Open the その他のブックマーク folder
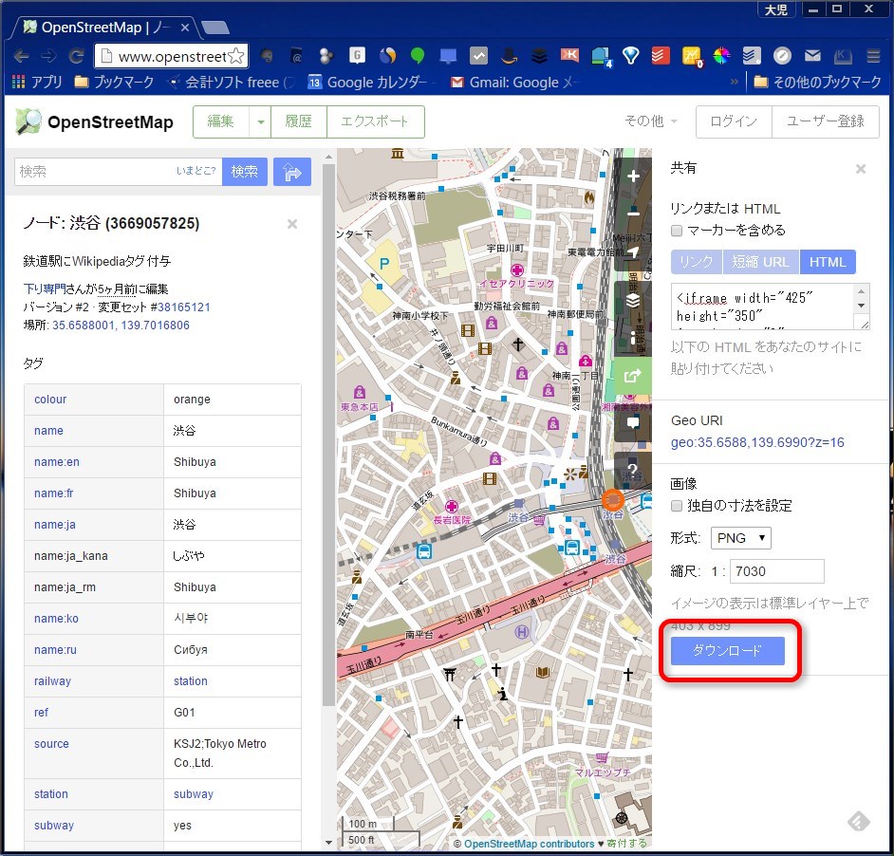The width and height of the screenshot is (894, 856). click(817, 83)
